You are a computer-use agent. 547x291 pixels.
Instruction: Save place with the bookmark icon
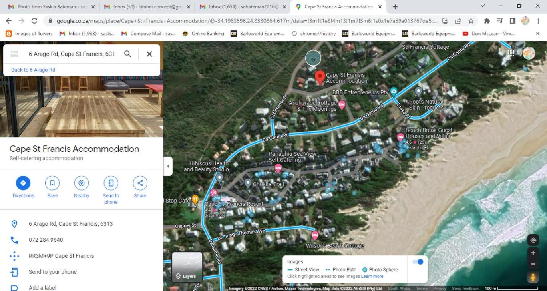(52, 183)
